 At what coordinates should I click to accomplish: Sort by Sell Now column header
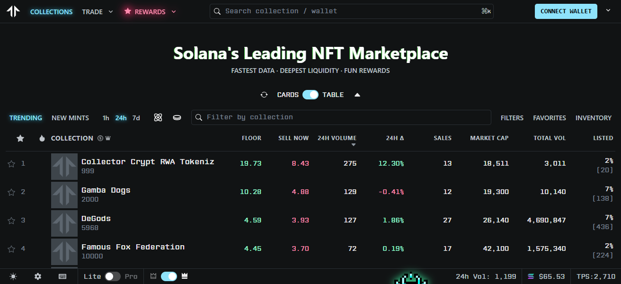(293, 138)
